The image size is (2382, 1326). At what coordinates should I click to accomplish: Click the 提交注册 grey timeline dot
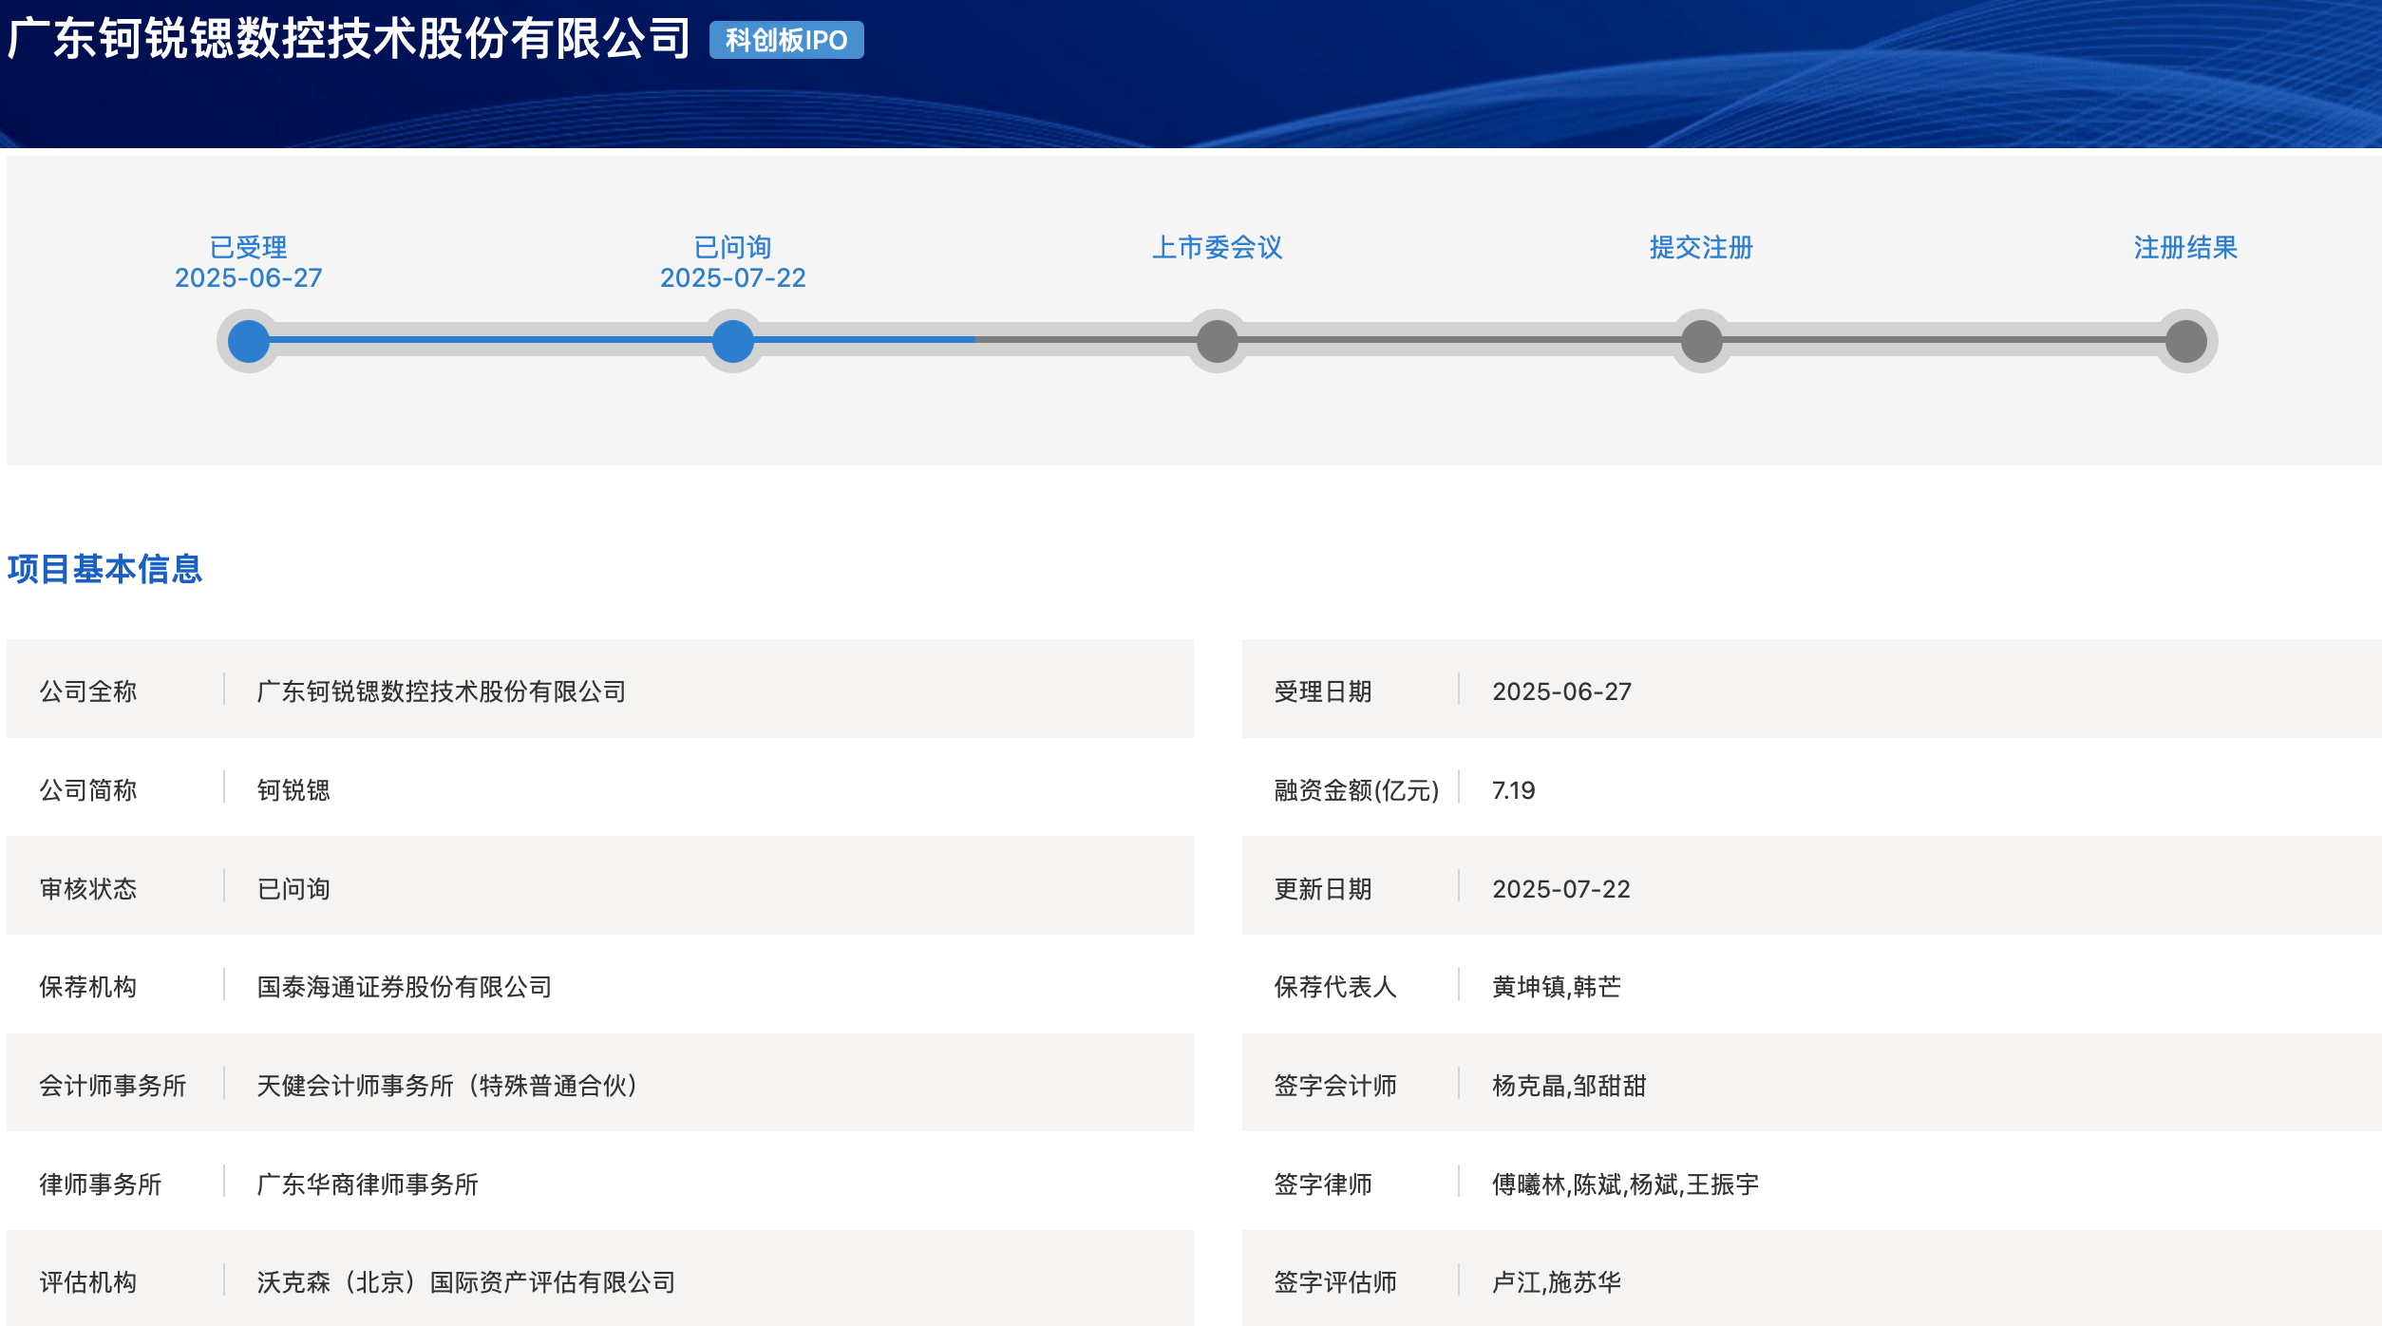point(1702,341)
